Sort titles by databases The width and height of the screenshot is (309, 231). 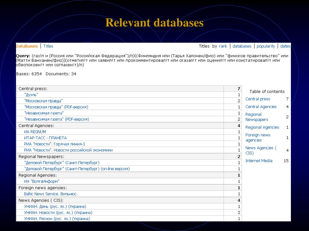point(242,46)
